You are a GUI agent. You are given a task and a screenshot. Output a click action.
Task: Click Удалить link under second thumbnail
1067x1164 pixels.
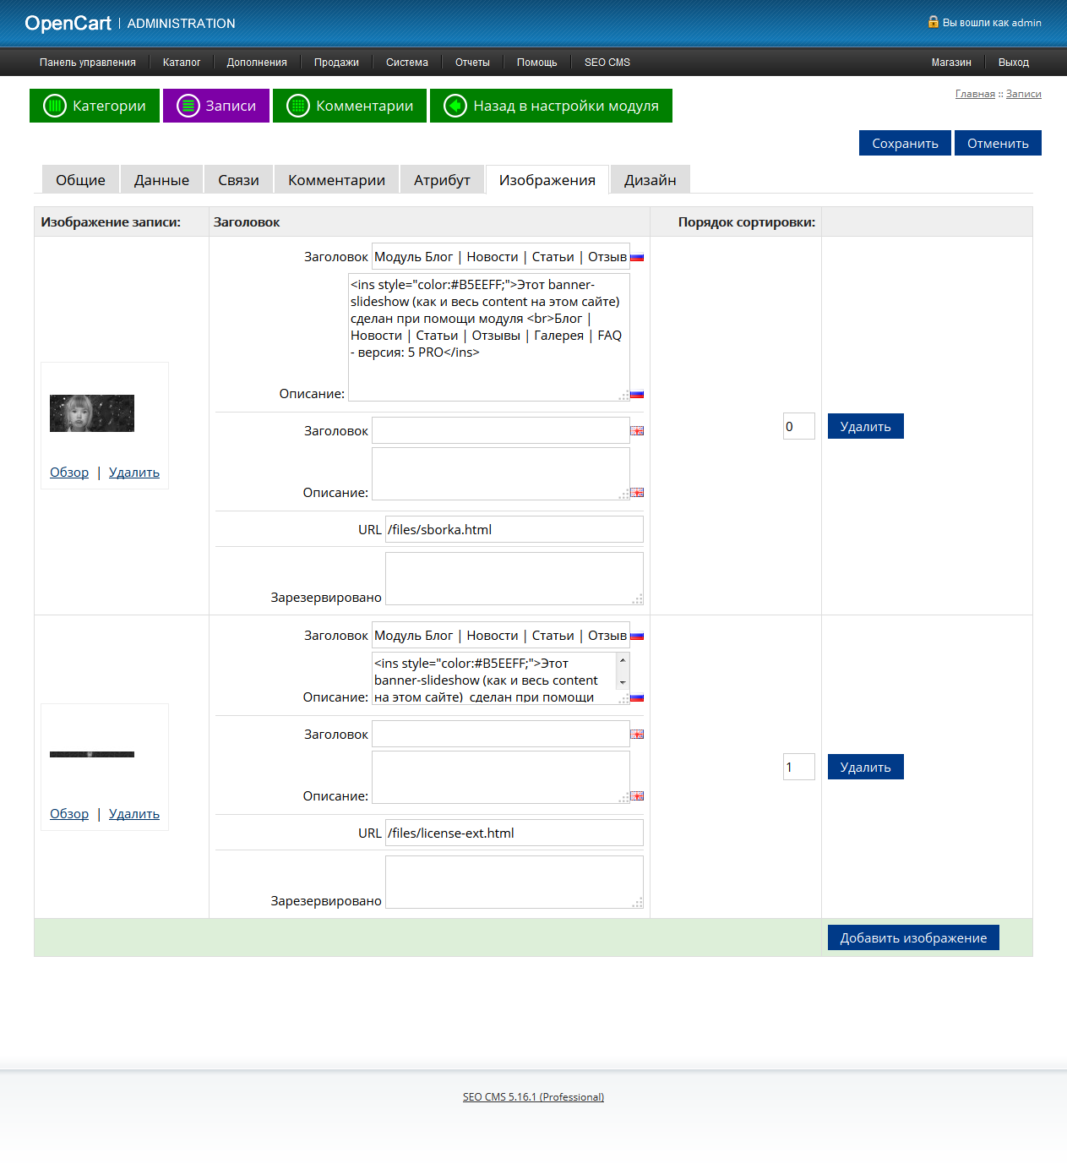click(x=134, y=814)
